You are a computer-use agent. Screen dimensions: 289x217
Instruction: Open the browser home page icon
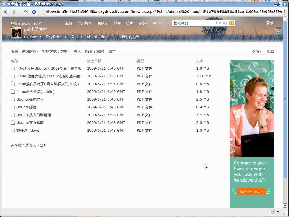pos(26,12)
